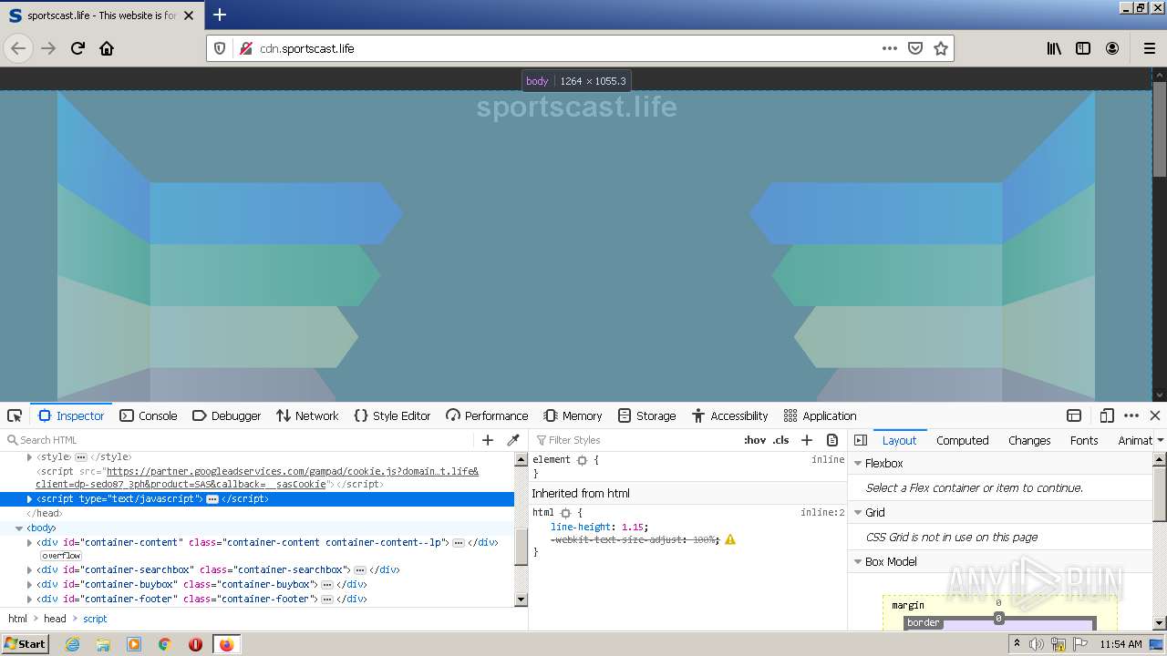This screenshot has height=656, width=1167.
Task: Reload the current page
Action: pyautogui.click(x=77, y=48)
